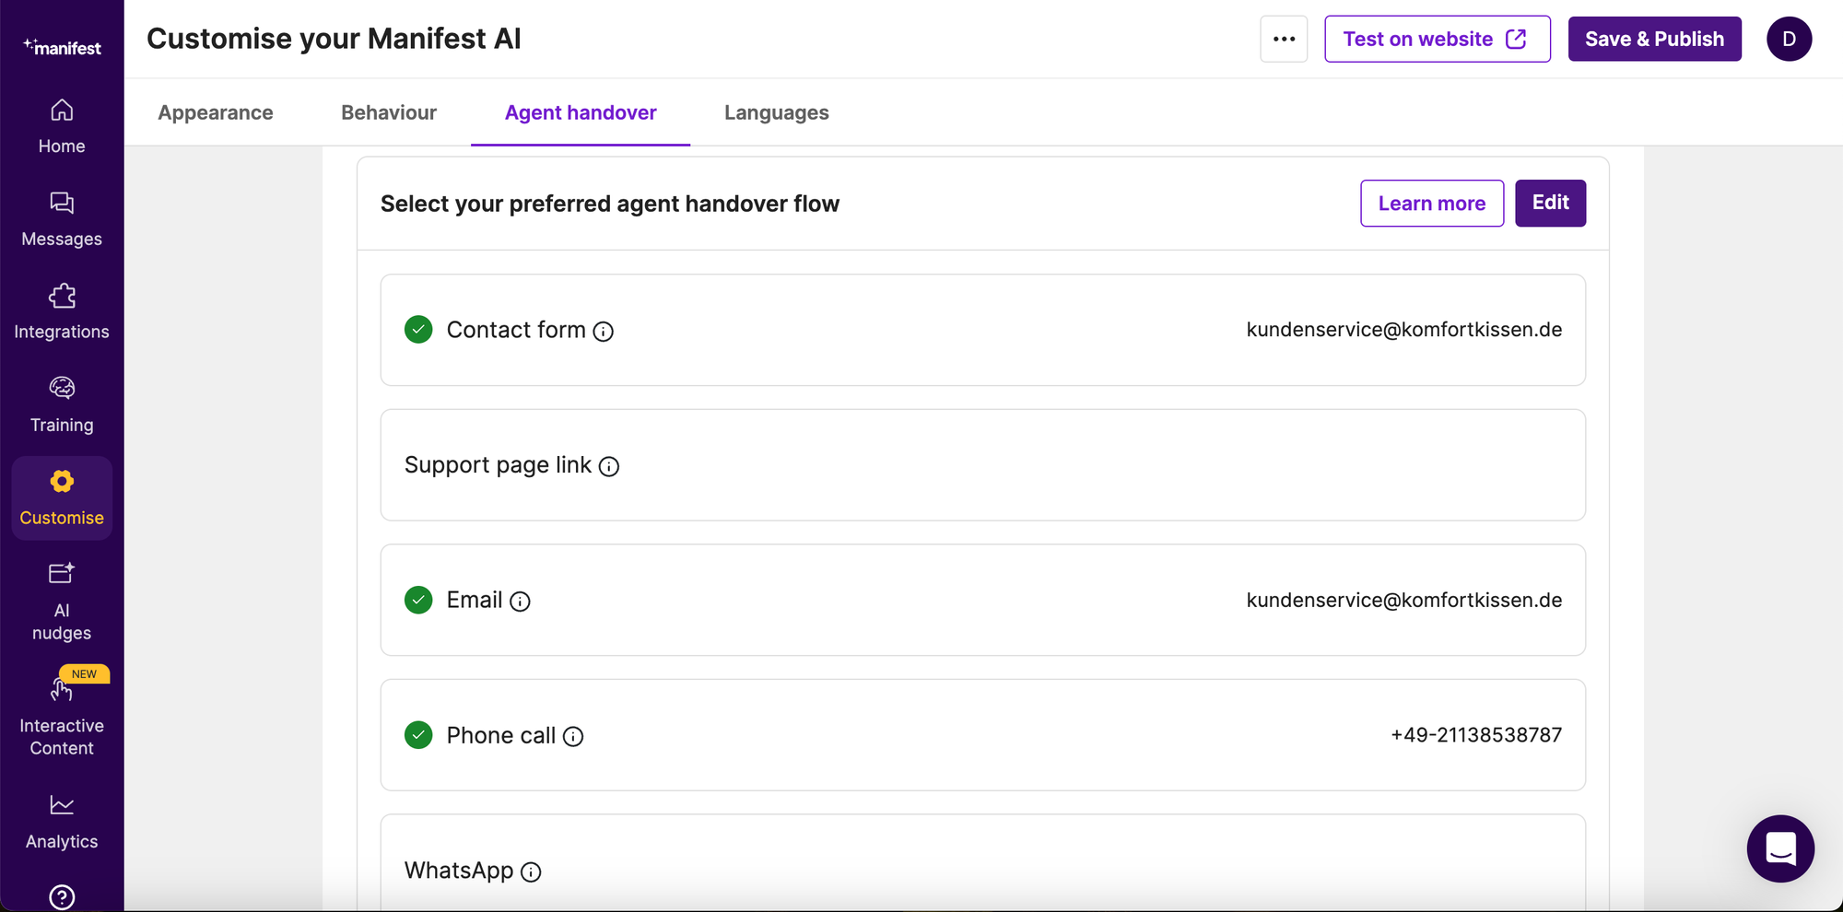Open the Training section

click(x=61, y=403)
